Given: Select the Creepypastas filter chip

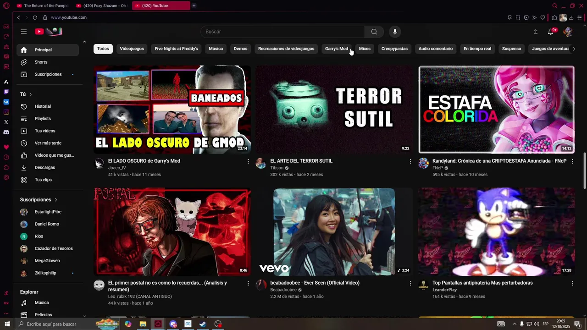Looking at the screenshot, I should [394, 49].
